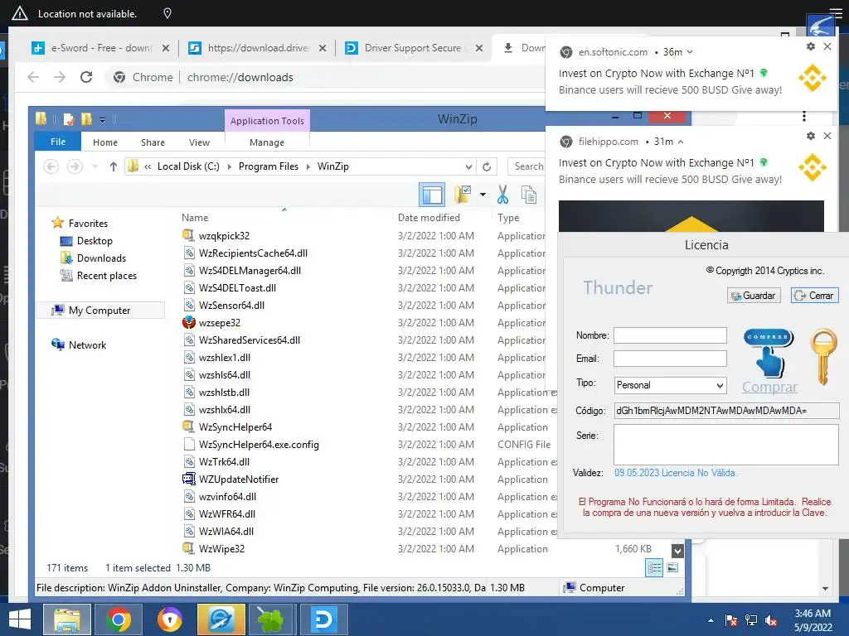Open recent locations dropdown arrow
This screenshot has height=636, width=849.
click(95, 166)
